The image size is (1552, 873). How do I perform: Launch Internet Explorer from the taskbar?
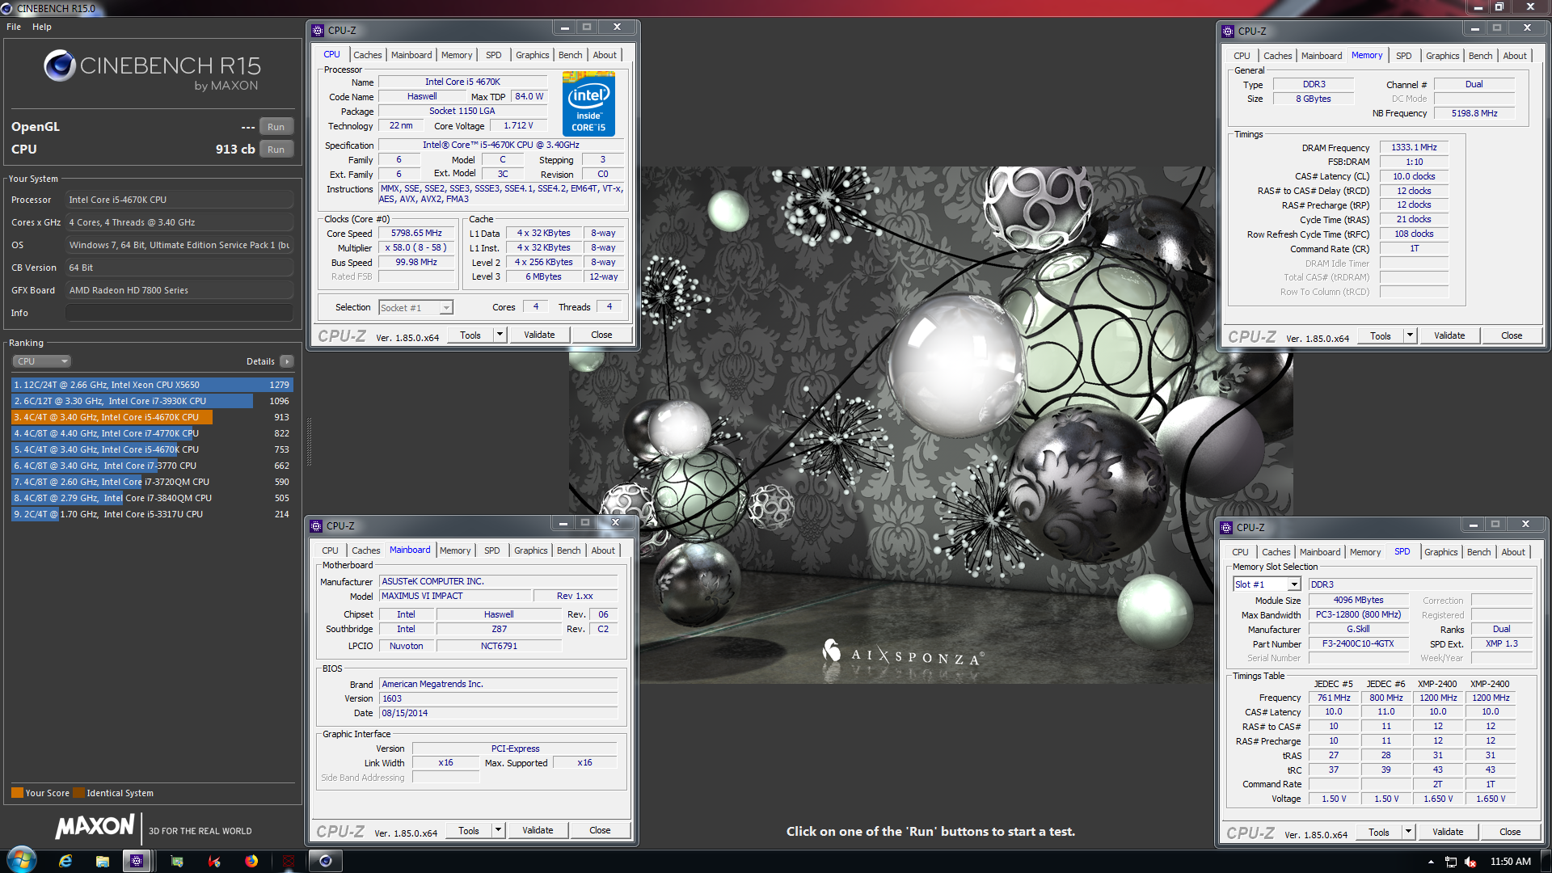click(x=65, y=861)
